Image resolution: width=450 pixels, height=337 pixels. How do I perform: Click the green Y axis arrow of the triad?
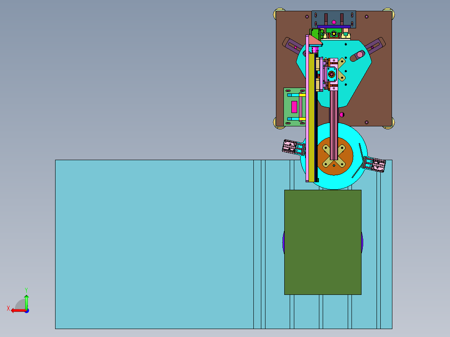pyautogui.click(x=26, y=302)
